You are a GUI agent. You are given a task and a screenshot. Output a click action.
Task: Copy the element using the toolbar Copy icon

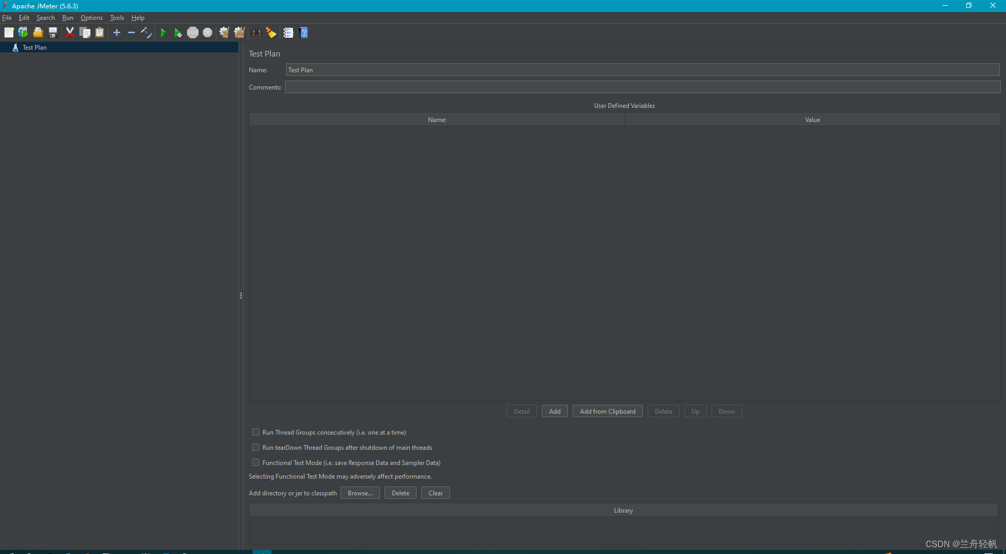pos(84,32)
